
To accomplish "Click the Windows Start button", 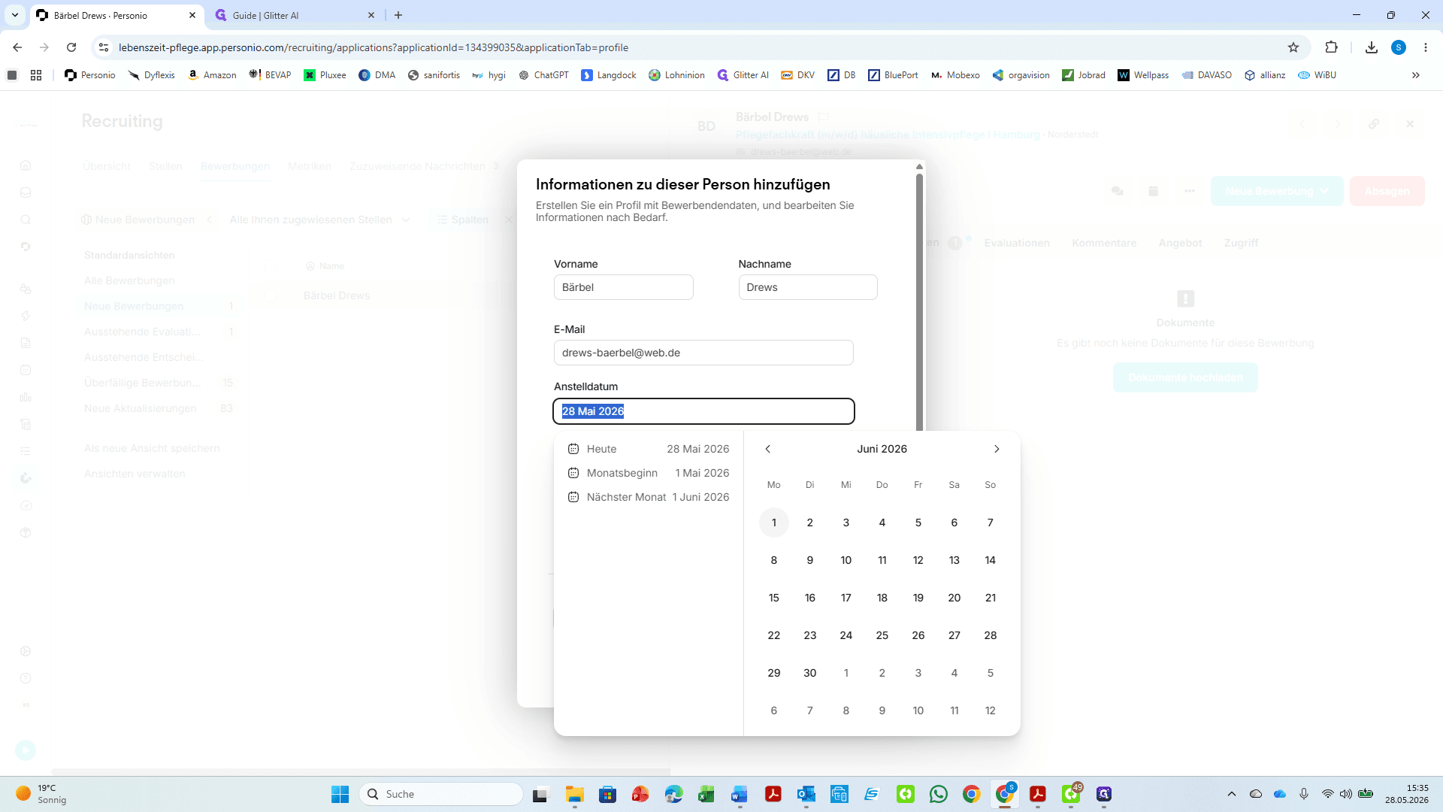I will pos(340,794).
